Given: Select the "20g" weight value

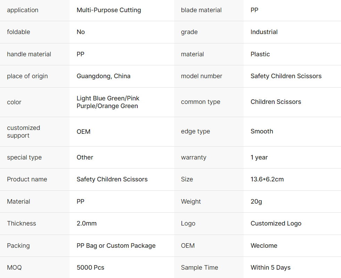Looking at the screenshot, I should [256, 202].
